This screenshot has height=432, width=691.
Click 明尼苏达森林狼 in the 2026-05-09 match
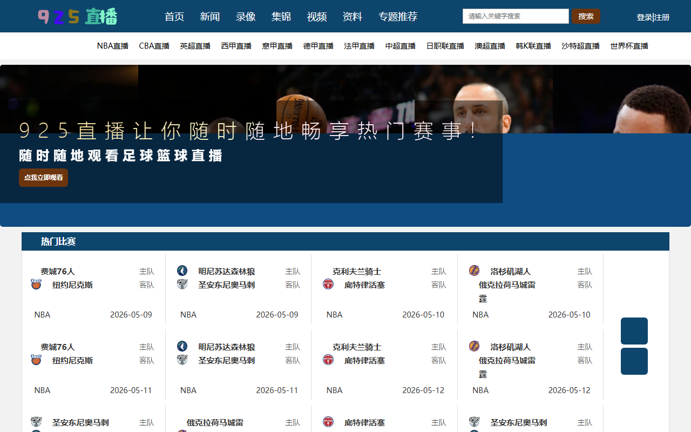(227, 271)
